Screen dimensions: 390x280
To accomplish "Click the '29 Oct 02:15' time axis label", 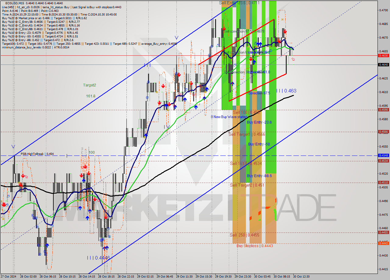I will point(145,277).
